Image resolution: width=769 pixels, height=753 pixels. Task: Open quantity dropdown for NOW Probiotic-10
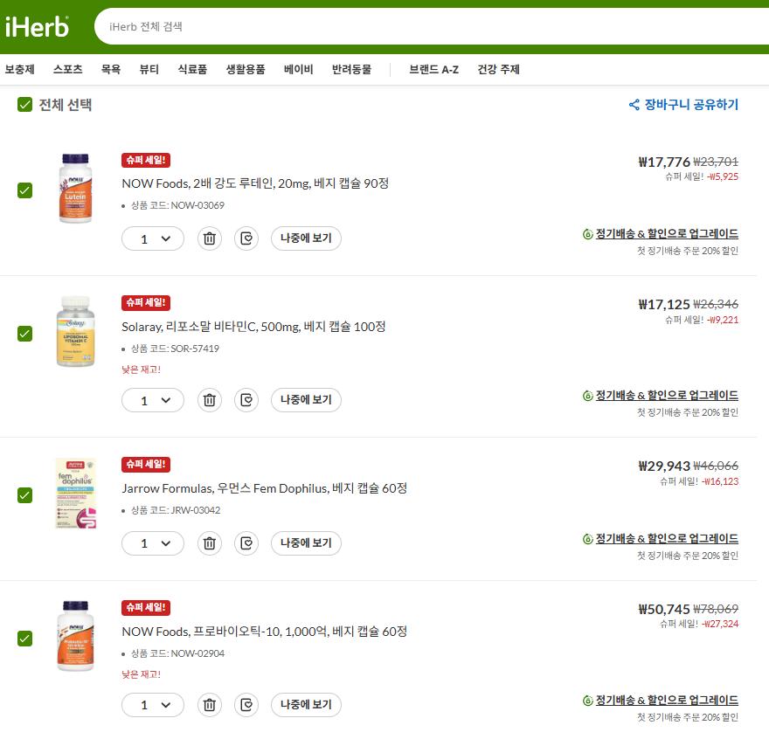153,705
